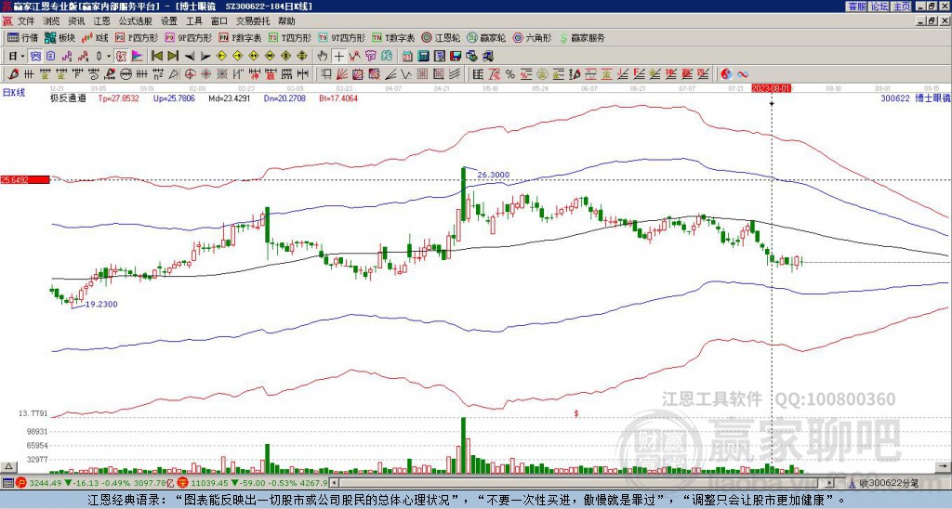The image size is (952, 509).
Task: Open the 工具 menu
Action: pyautogui.click(x=193, y=21)
